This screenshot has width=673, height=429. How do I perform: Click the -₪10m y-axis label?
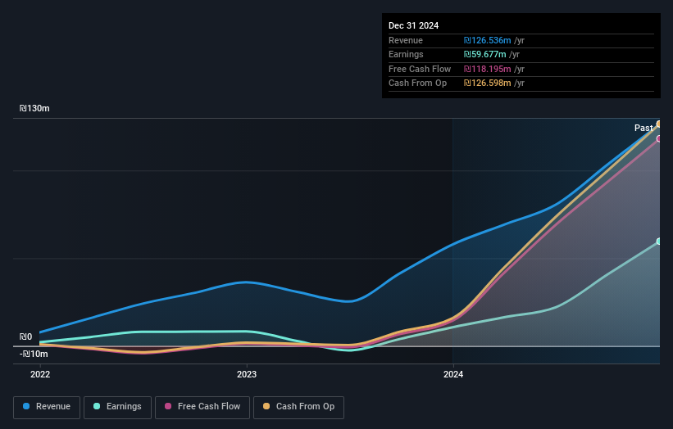coord(34,354)
